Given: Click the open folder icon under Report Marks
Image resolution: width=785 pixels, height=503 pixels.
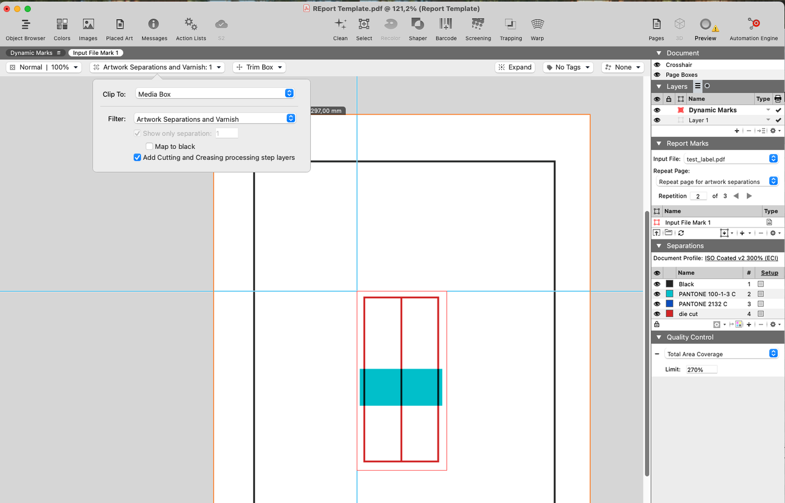Looking at the screenshot, I should pos(668,233).
